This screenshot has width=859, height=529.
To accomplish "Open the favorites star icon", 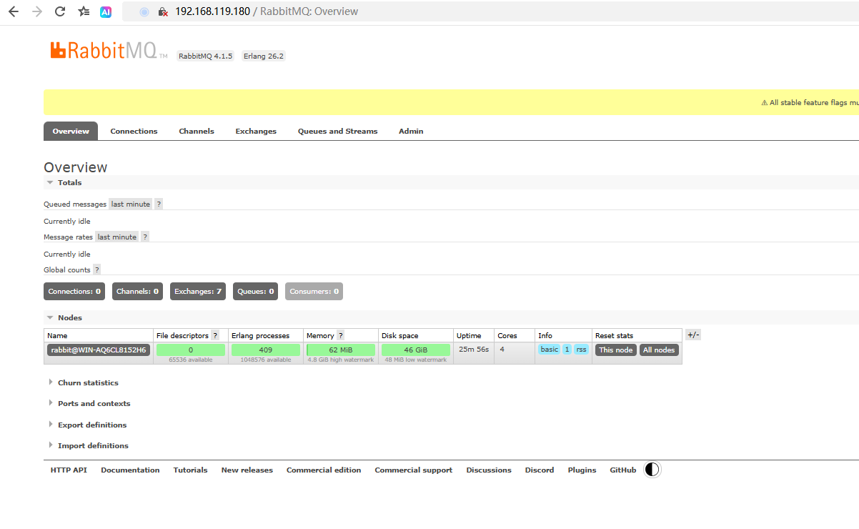I will tap(84, 11).
